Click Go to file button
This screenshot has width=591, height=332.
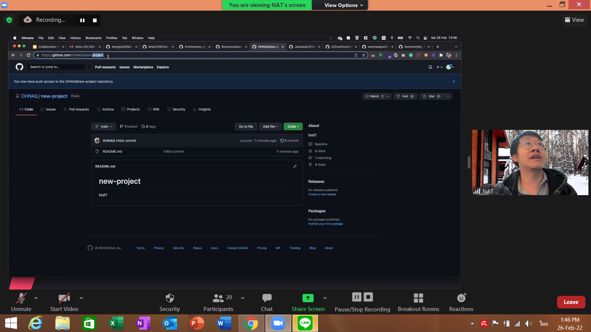pos(246,127)
